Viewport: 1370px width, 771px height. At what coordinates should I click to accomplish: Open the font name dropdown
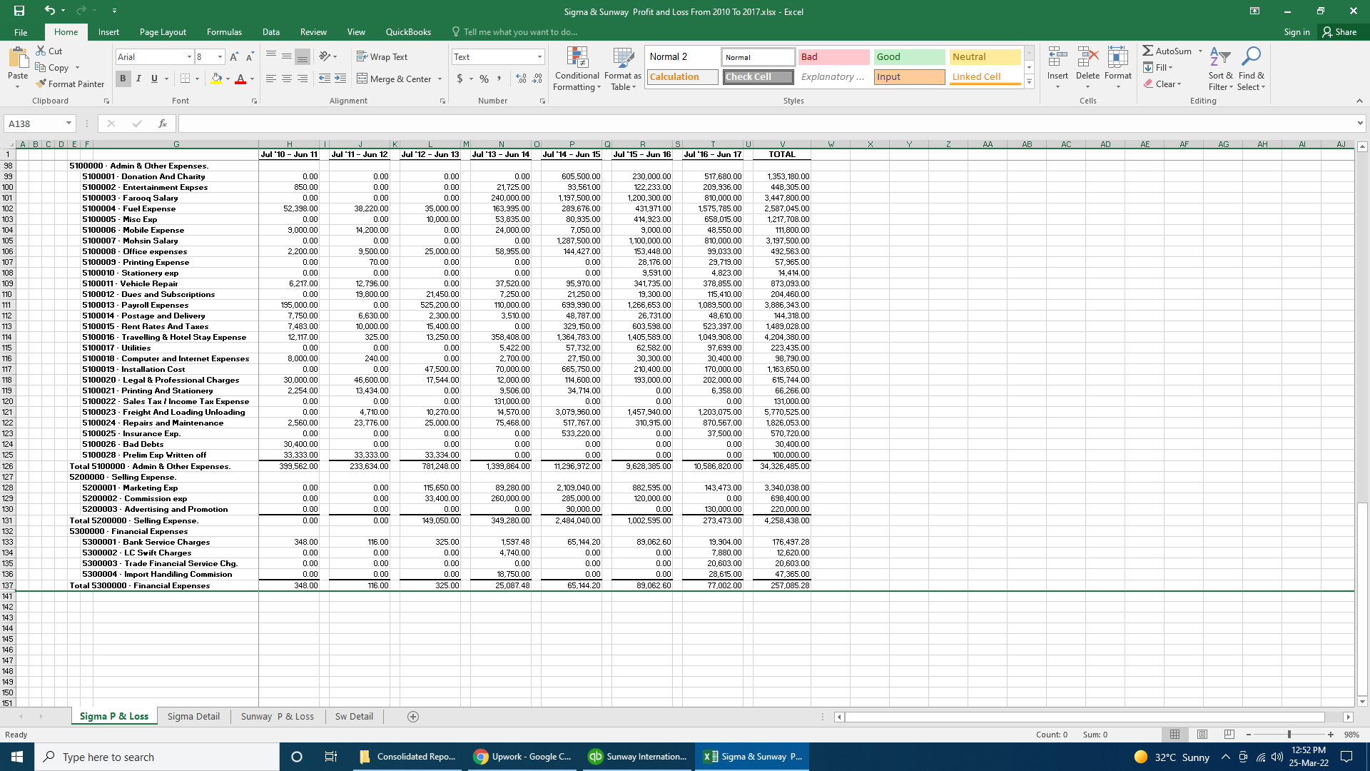[x=188, y=56]
